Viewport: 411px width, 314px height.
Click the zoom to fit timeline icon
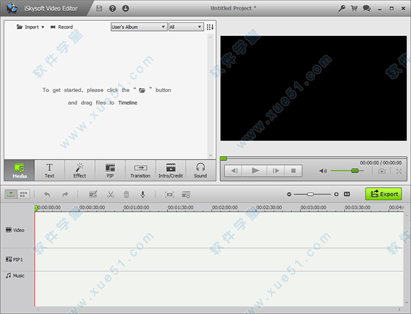347,195
